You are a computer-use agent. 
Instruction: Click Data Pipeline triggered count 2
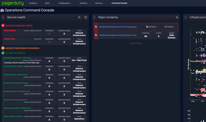(x=49, y=34)
